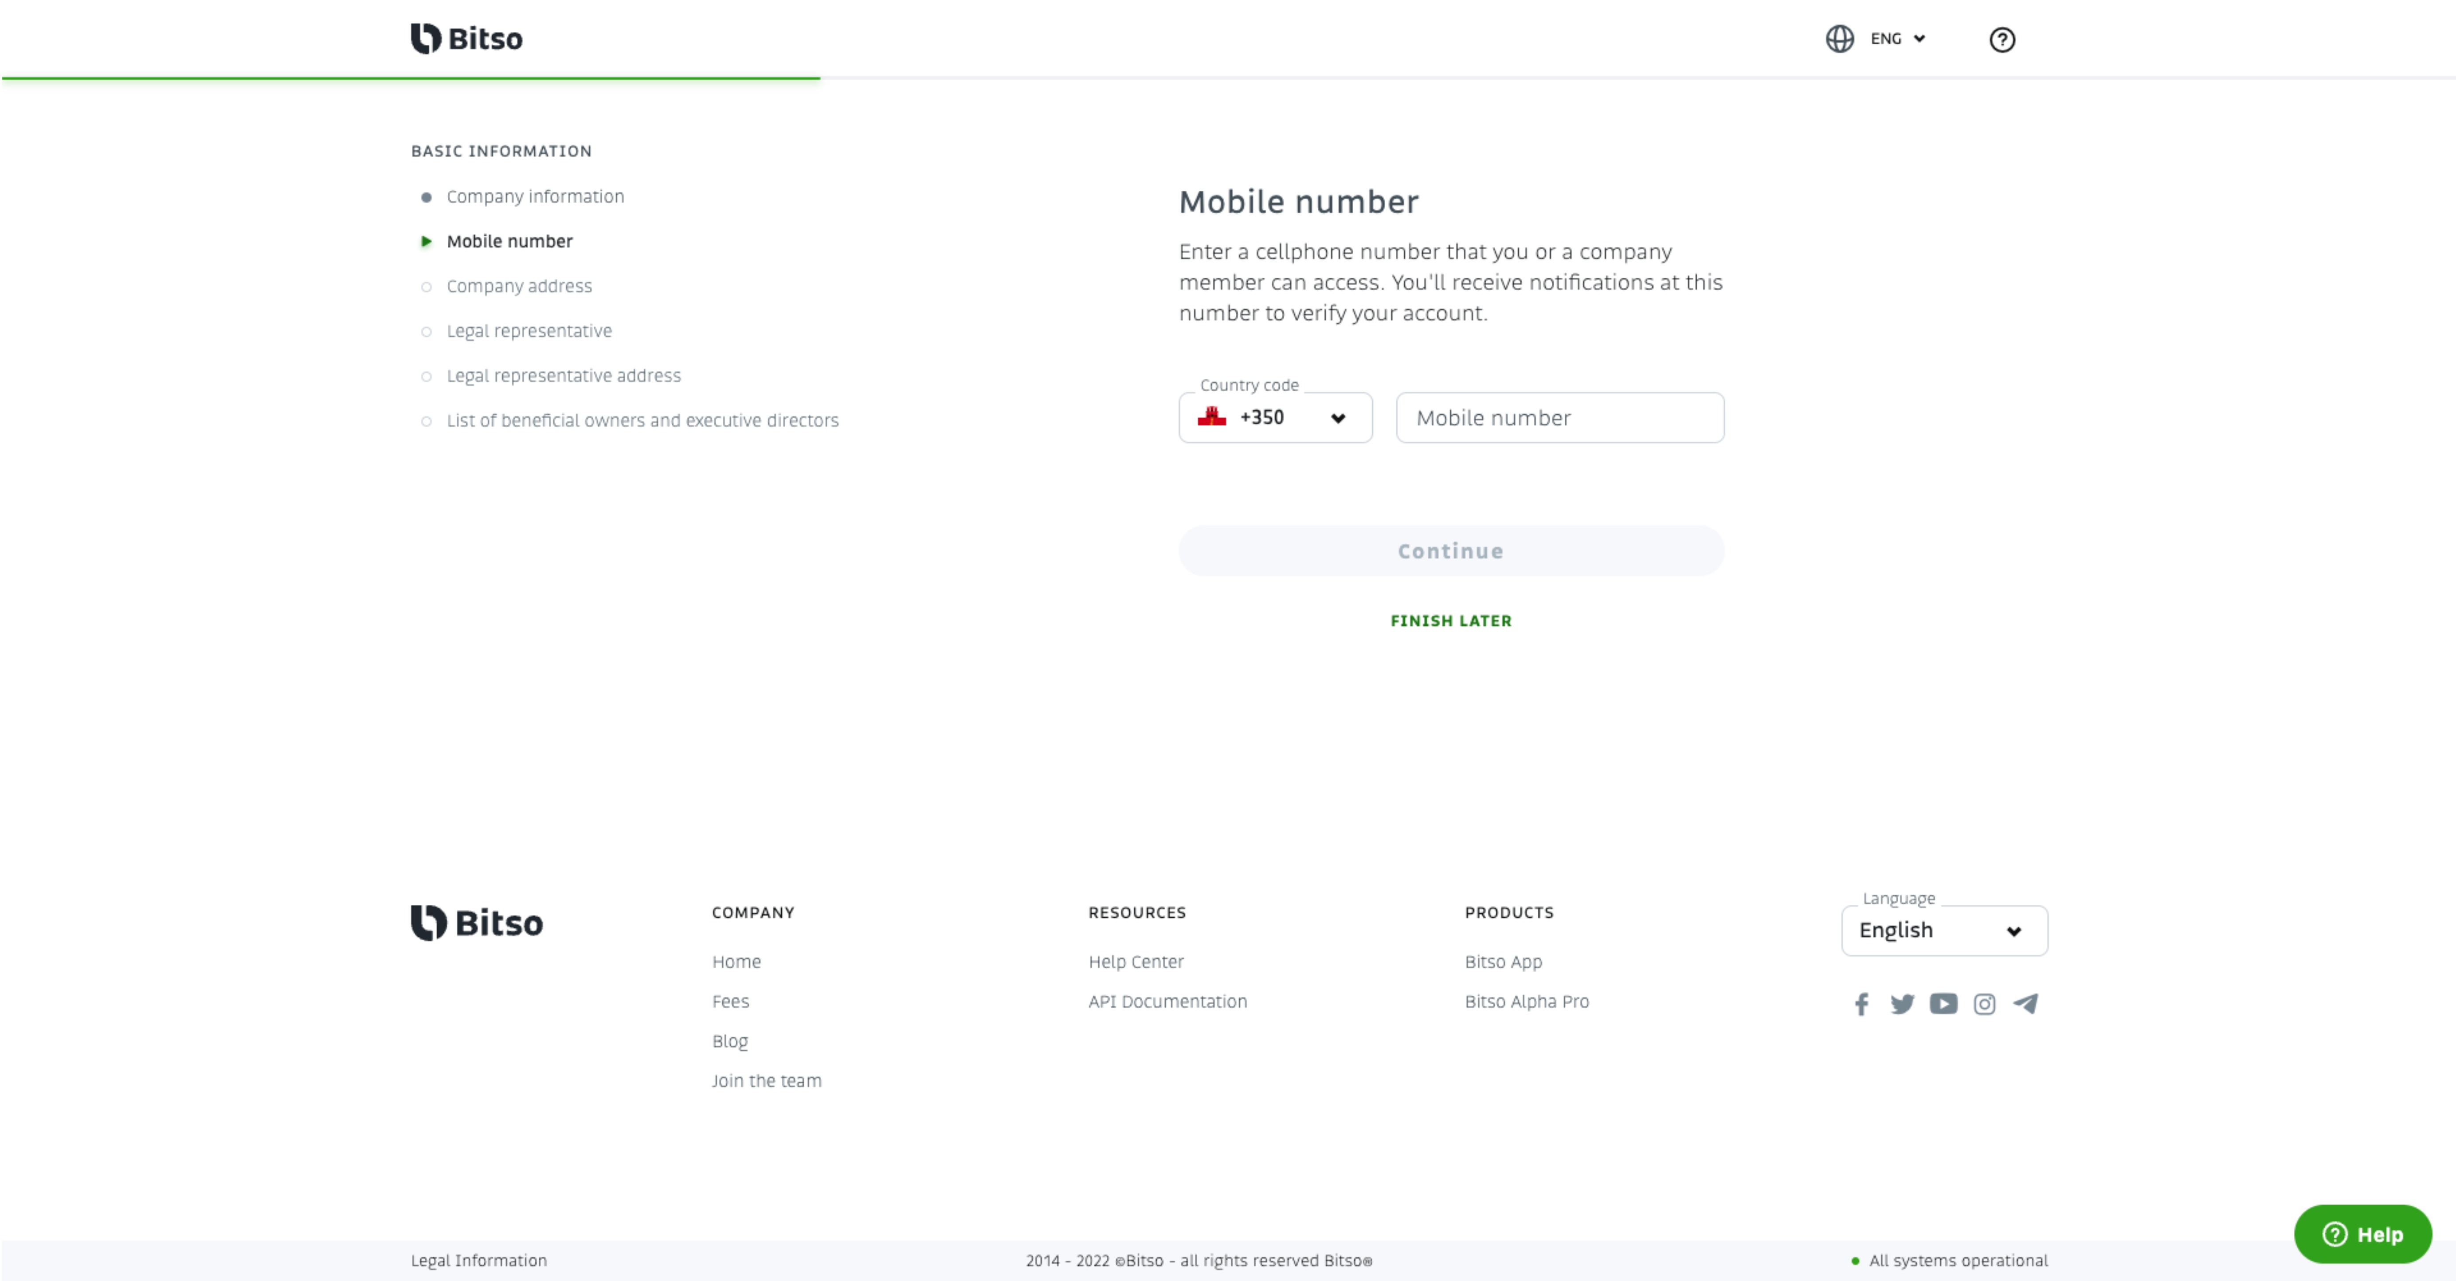Open Home footer link
Image resolution: width=2456 pixels, height=1281 pixels.
point(736,962)
